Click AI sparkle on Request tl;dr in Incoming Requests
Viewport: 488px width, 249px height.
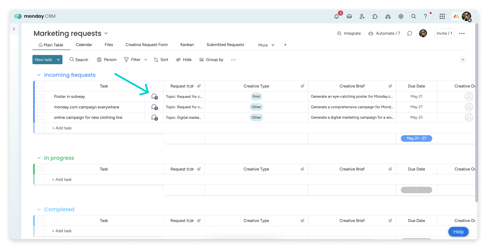point(199,86)
